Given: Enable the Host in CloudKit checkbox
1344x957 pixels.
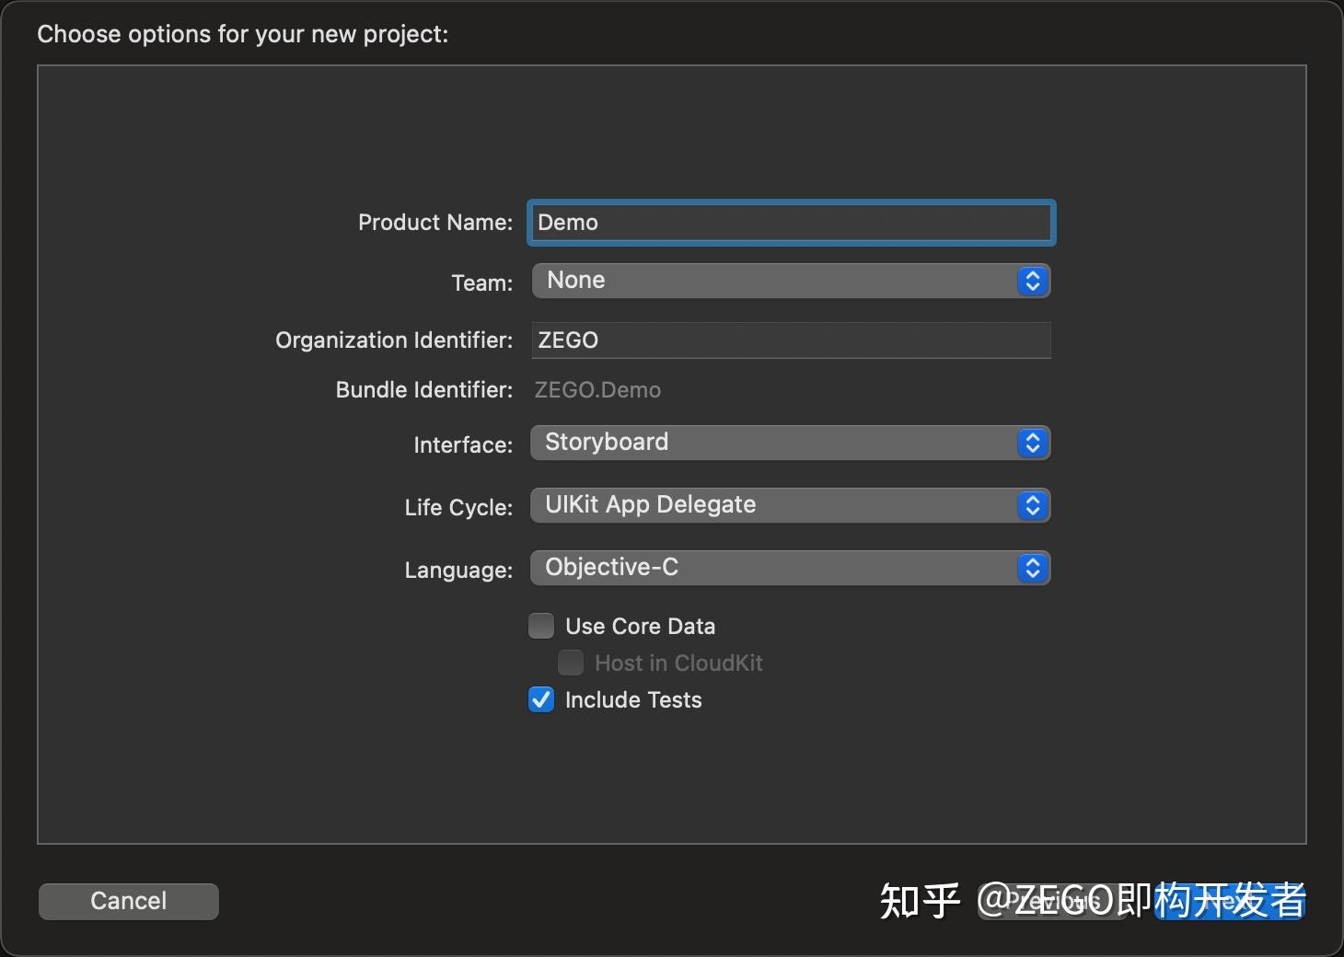Looking at the screenshot, I should click(571, 663).
